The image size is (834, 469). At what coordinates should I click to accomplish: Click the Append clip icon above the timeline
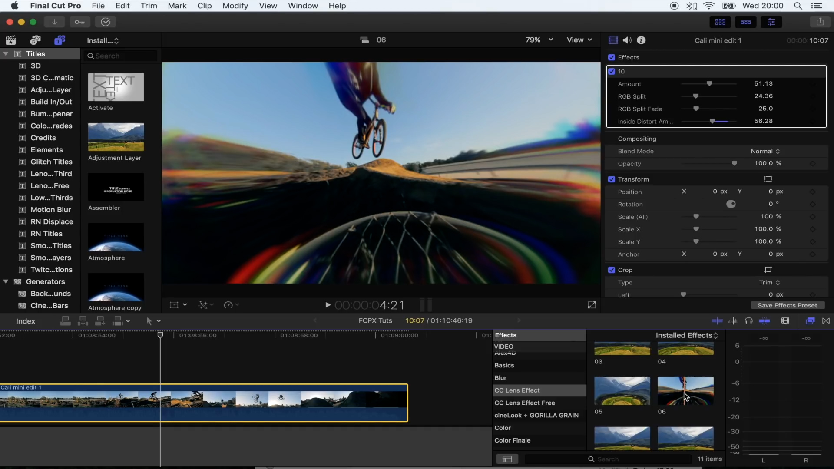(100, 321)
